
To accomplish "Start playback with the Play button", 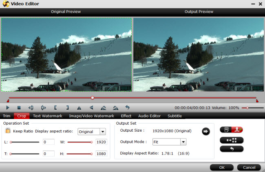I will point(8,108).
